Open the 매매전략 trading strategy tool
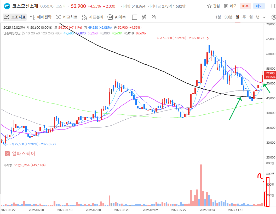 (41, 17)
